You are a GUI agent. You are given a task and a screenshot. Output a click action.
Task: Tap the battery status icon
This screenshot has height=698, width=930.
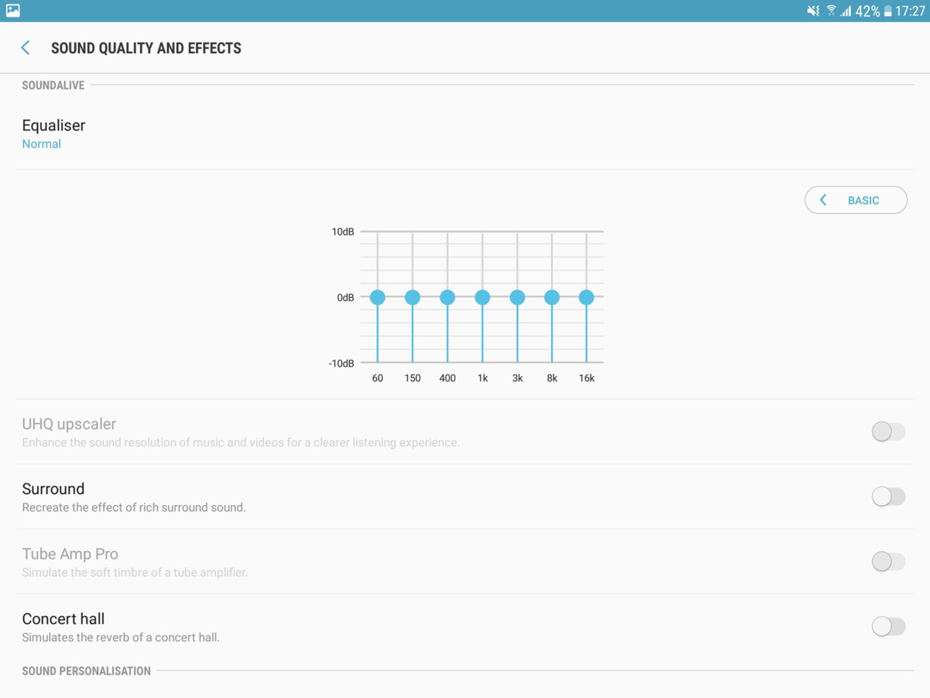tap(888, 11)
